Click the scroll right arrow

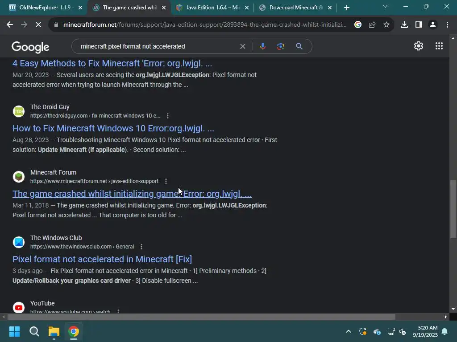[x=446, y=317]
